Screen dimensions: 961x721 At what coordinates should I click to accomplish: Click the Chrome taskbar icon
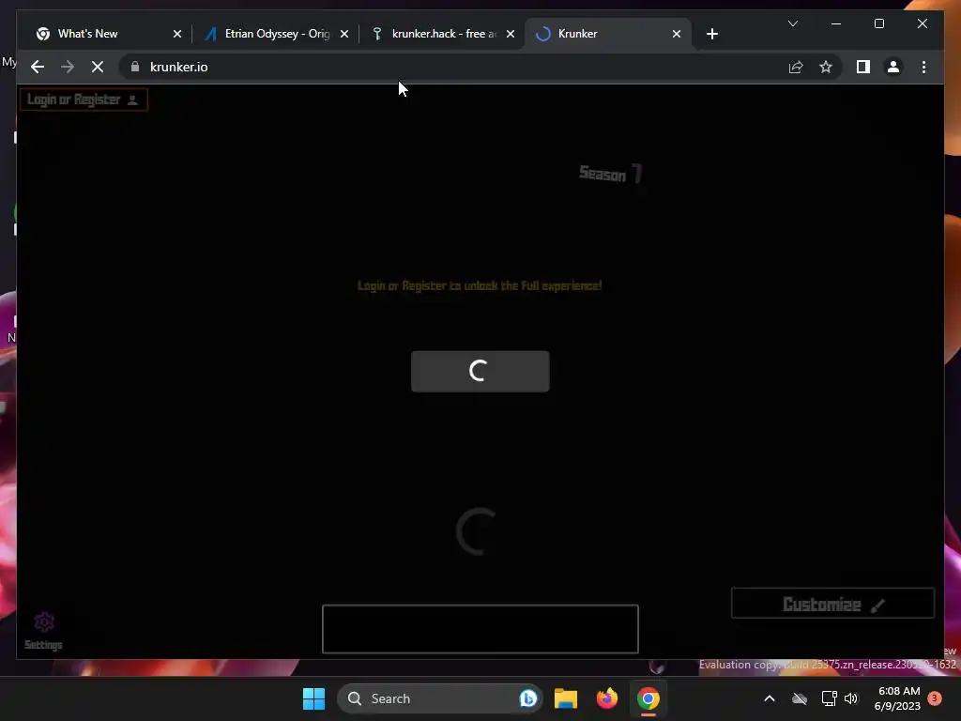648,698
